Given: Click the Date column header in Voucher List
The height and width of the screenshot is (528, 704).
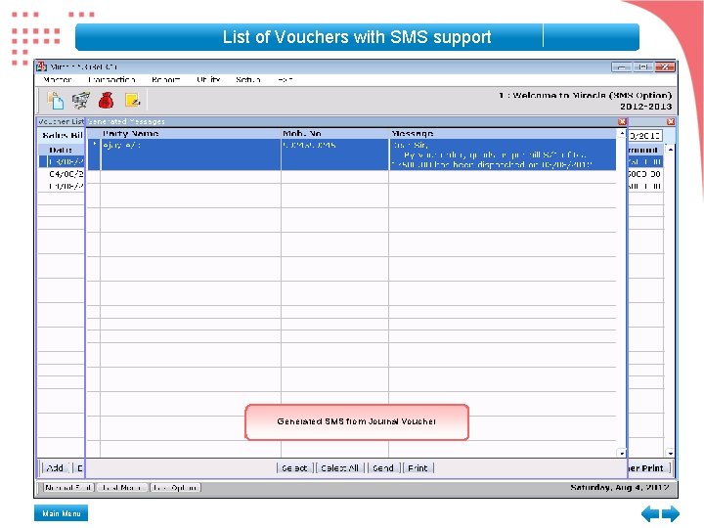Looking at the screenshot, I should pos(61,150).
